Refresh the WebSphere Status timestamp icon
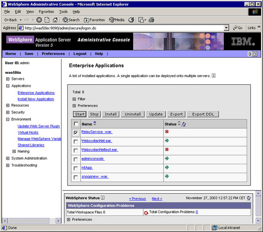The image size is (263, 232). (248, 198)
